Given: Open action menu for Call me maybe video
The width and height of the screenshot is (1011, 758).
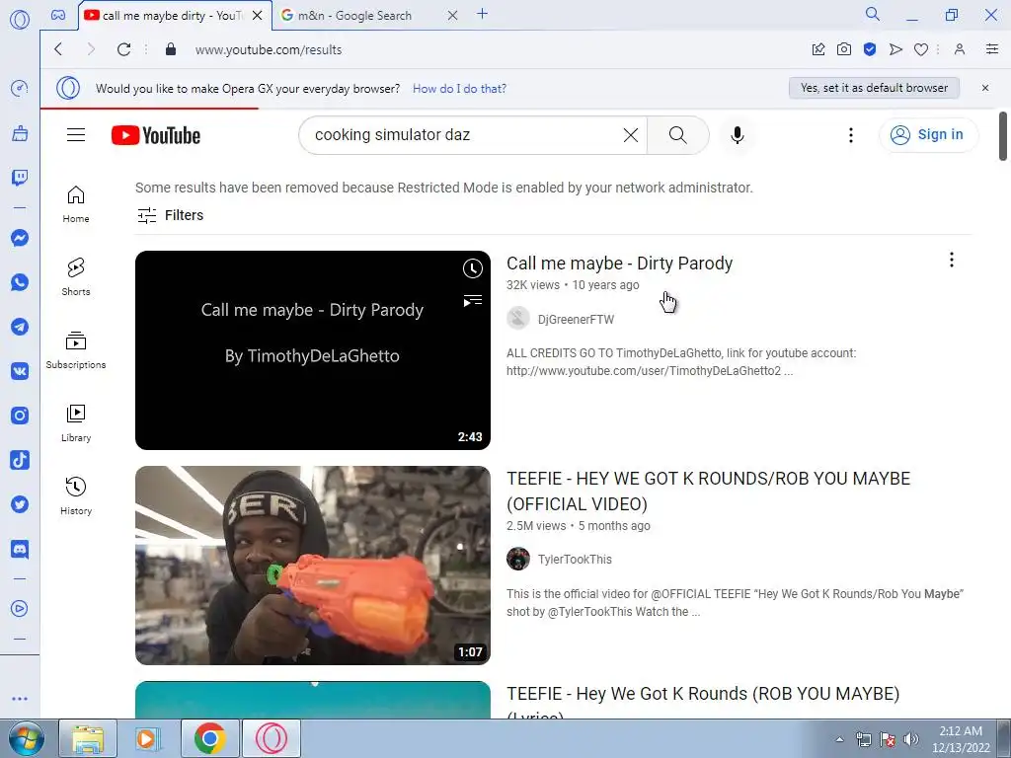Looking at the screenshot, I should click(952, 260).
